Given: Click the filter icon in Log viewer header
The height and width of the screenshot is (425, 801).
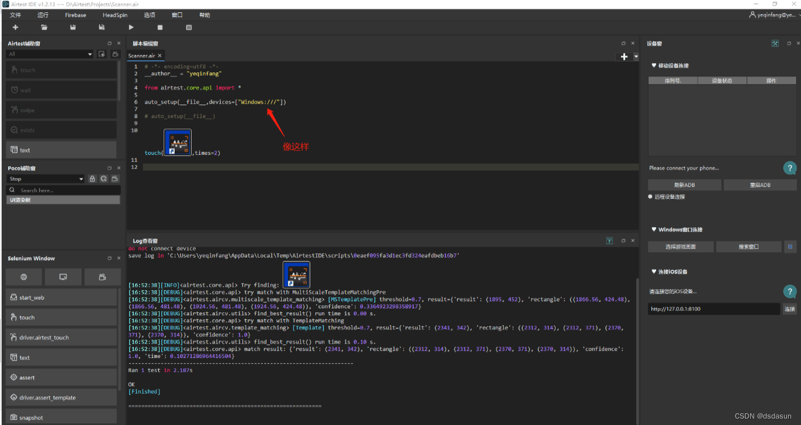Looking at the screenshot, I should pyautogui.click(x=609, y=241).
